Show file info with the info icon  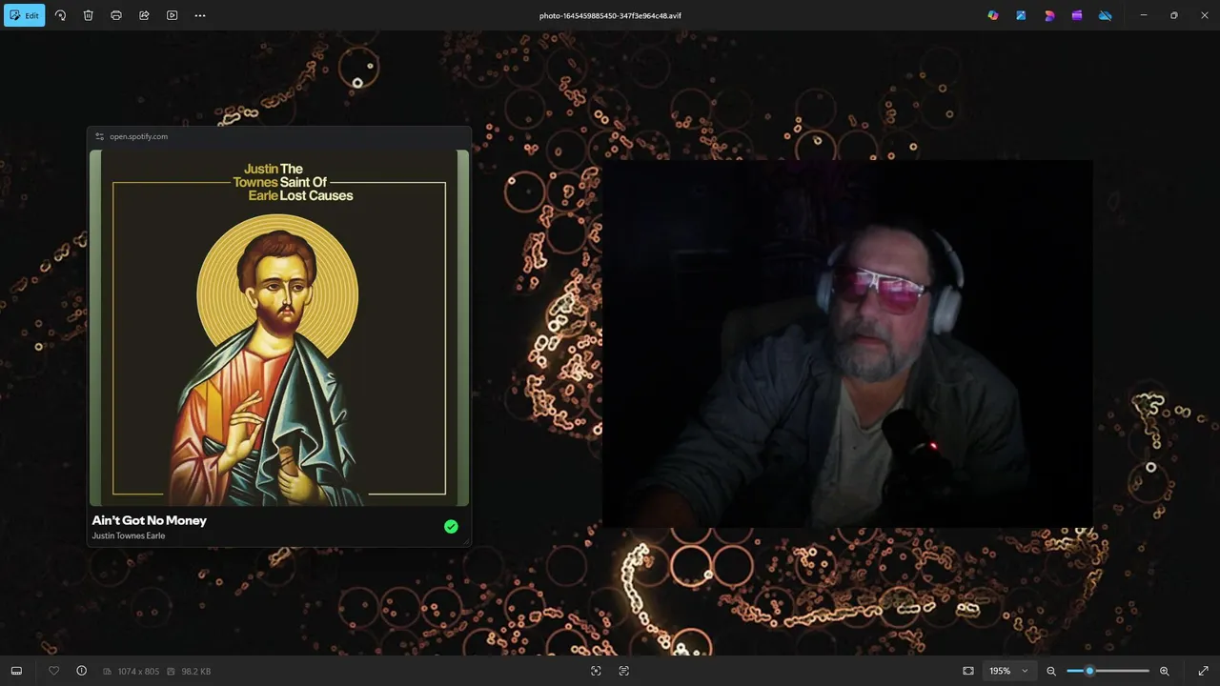coord(81,671)
